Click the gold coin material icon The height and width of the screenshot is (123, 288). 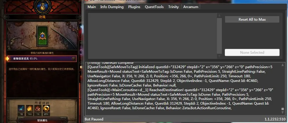coord(47,109)
